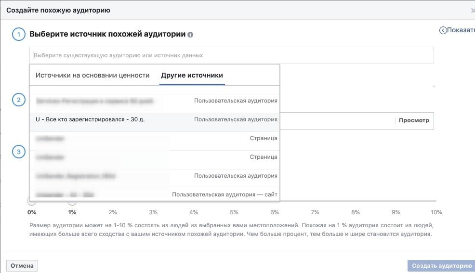Click the step 1 circle icon
Screen dimensions: 475x273
pos(18,34)
